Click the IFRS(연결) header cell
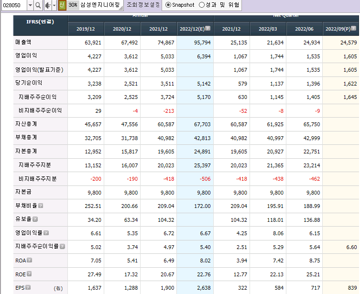This screenshot has width=360, height=294. [x=41, y=25]
